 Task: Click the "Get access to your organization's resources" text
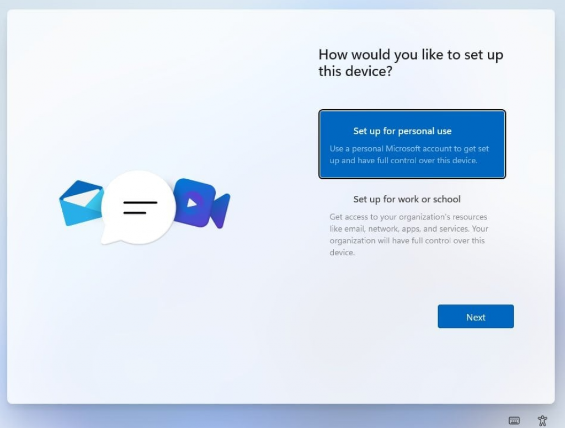tap(408, 217)
